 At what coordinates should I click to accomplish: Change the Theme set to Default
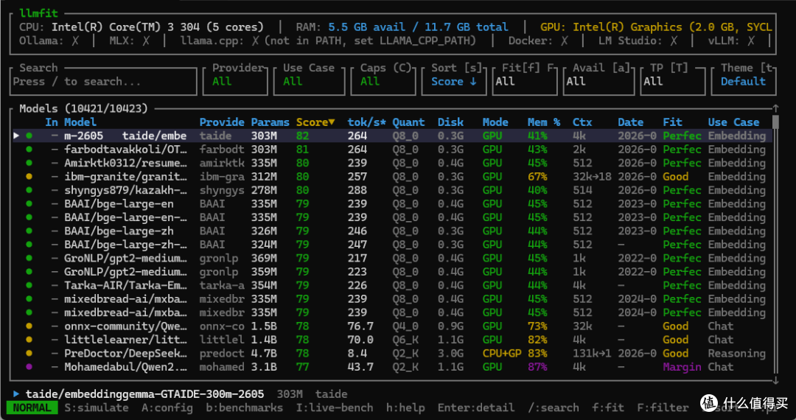pos(744,81)
